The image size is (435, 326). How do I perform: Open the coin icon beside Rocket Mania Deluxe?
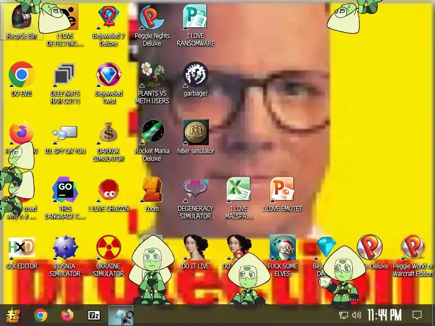196,137
